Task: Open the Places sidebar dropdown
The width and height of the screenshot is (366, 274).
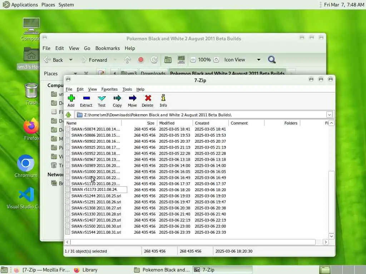Action: click(x=75, y=73)
